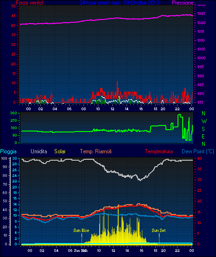
Task: Click the 1020 pressure axis value
Action: tap(201, 23)
